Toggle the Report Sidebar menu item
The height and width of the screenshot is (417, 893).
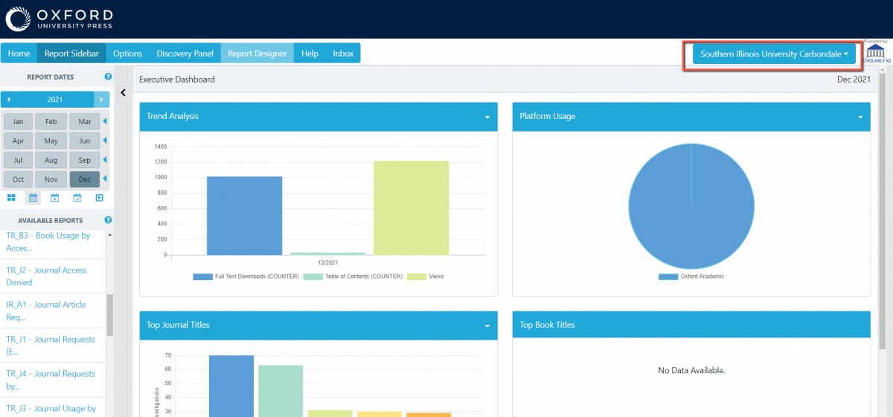tap(71, 54)
